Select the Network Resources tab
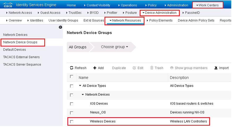Image resolution: width=232 pixels, height=127 pixels. tap(125, 21)
